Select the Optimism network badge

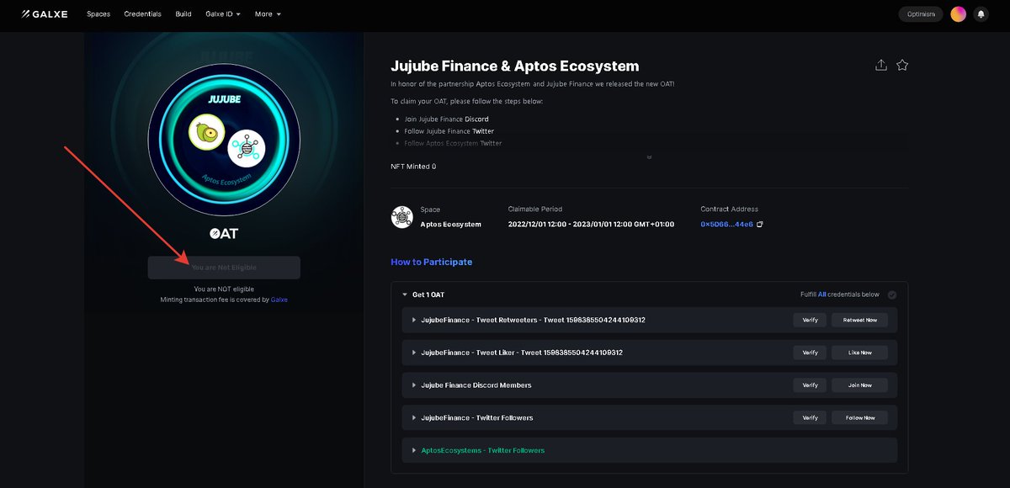(x=920, y=13)
